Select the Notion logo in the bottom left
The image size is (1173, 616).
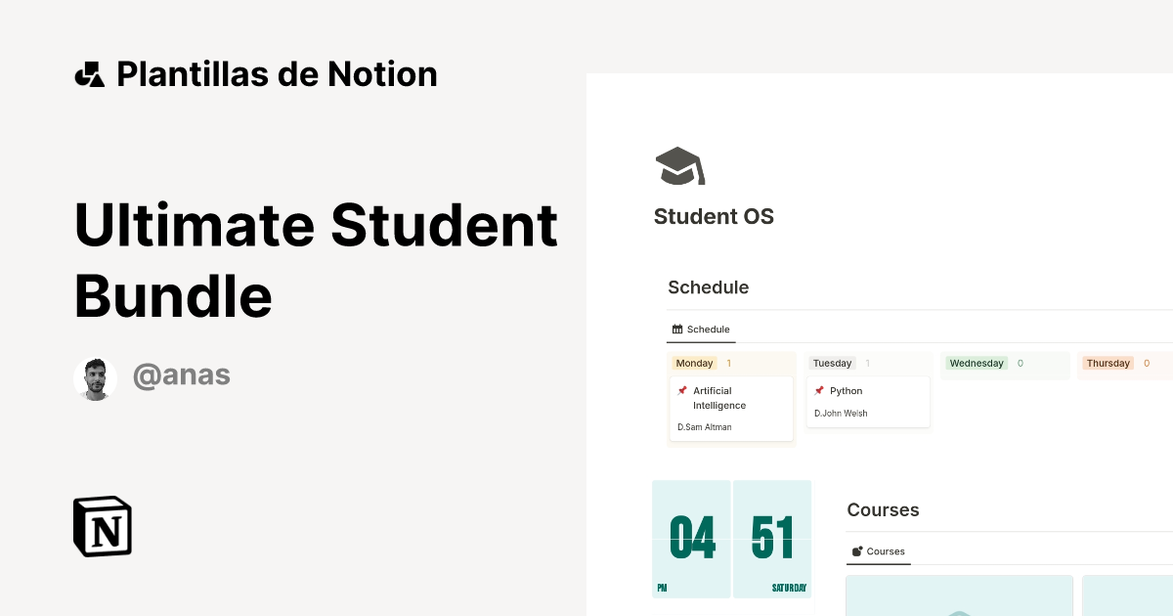(x=103, y=526)
